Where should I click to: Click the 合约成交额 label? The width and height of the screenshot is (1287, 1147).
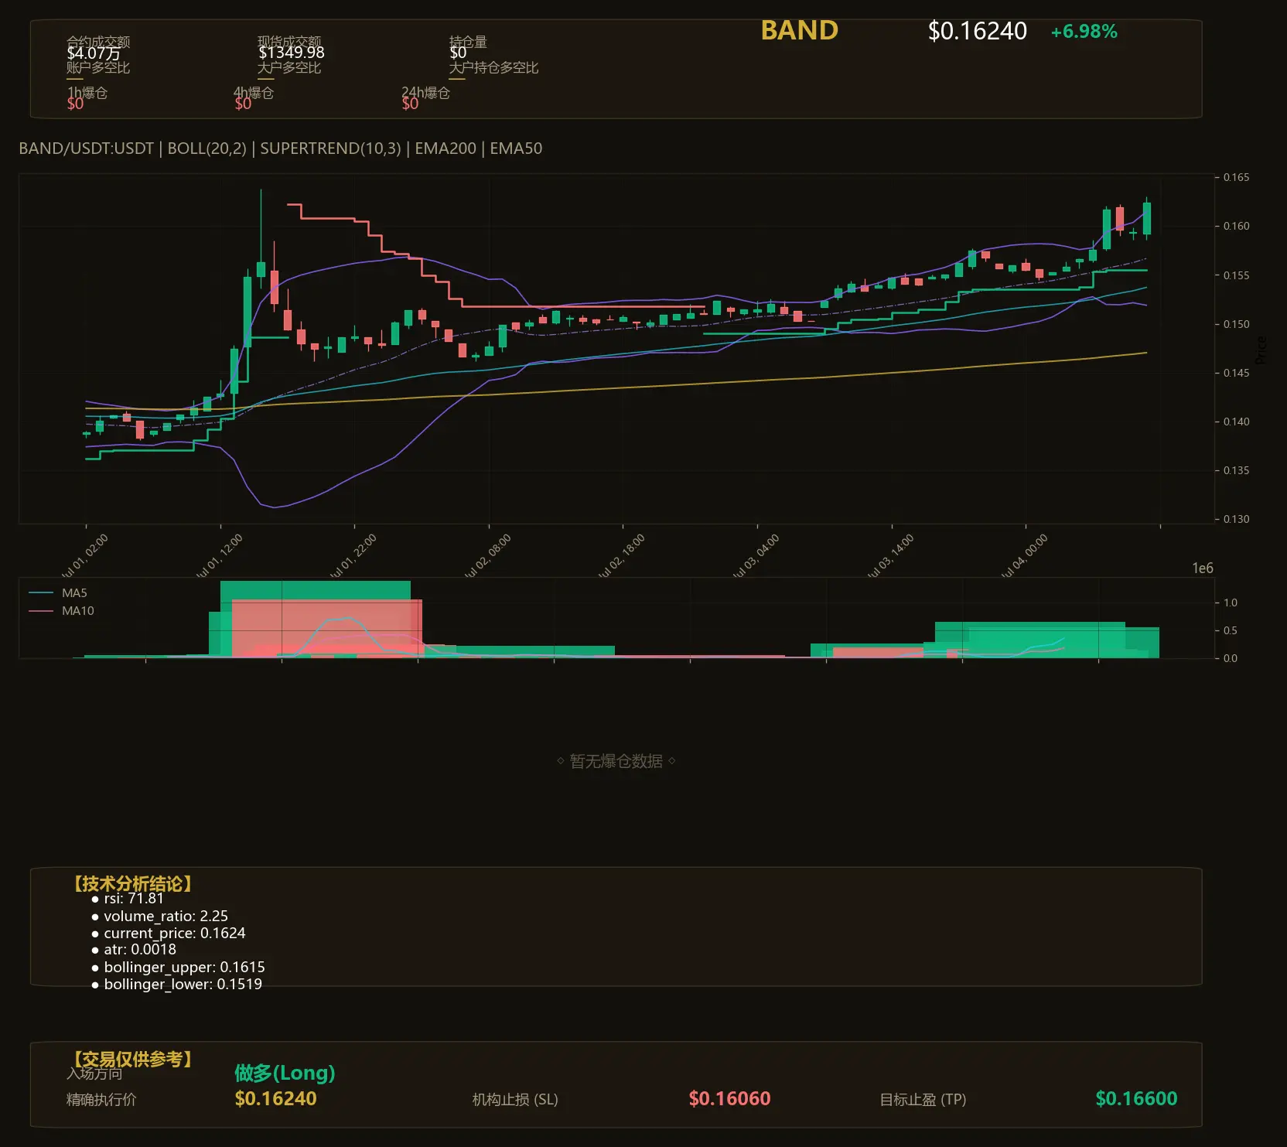point(98,41)
